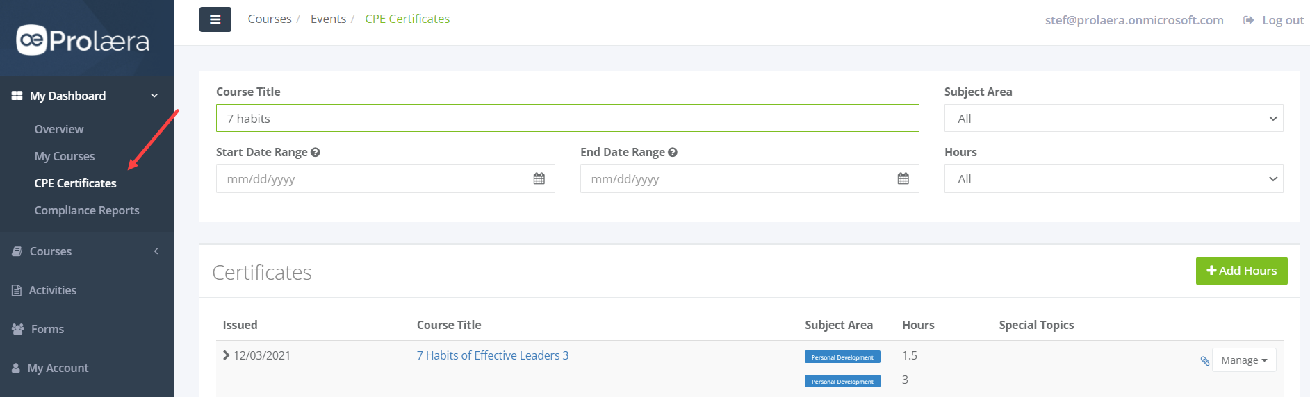Click the Log out arrow icon

click(1248, 20)
